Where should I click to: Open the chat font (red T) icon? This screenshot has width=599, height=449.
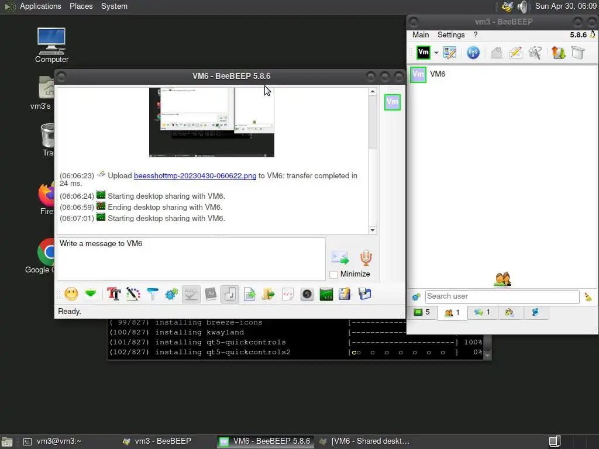pyautogui.click(x=114, y=294)
